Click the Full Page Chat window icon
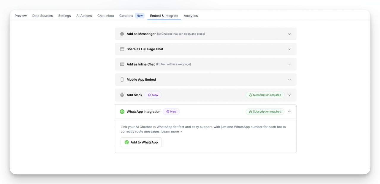 122,49
